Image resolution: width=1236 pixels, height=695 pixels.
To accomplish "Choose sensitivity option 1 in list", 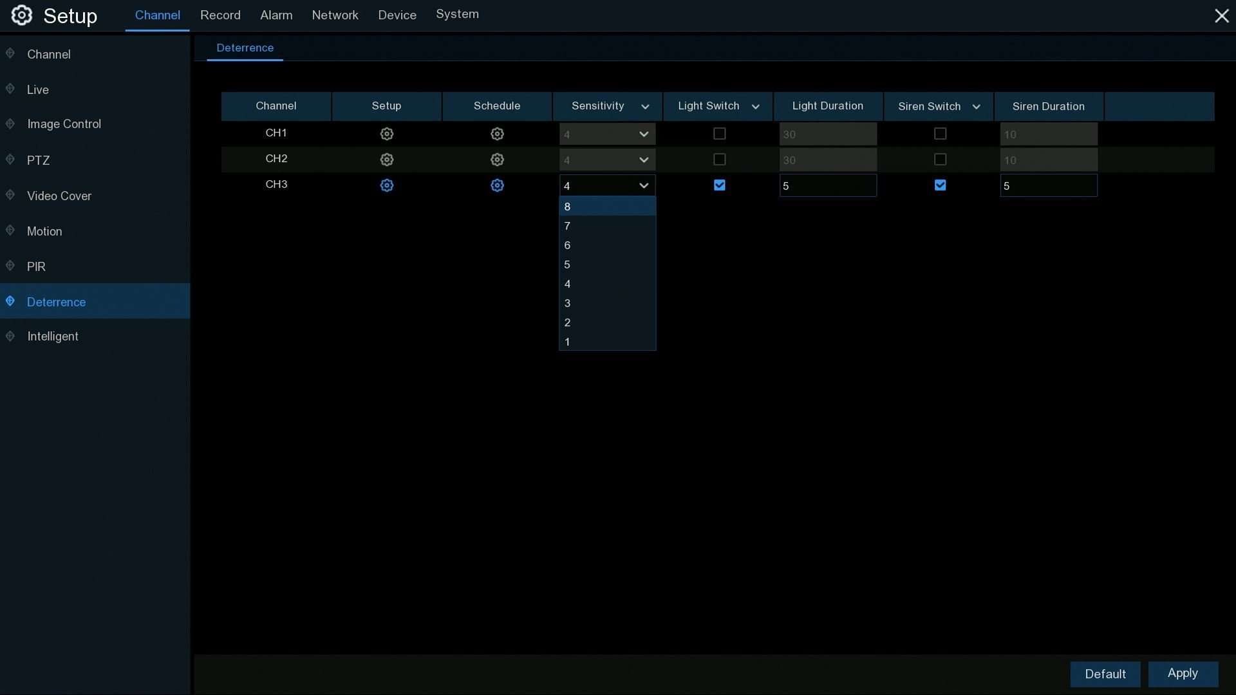I will coord(606,342).
